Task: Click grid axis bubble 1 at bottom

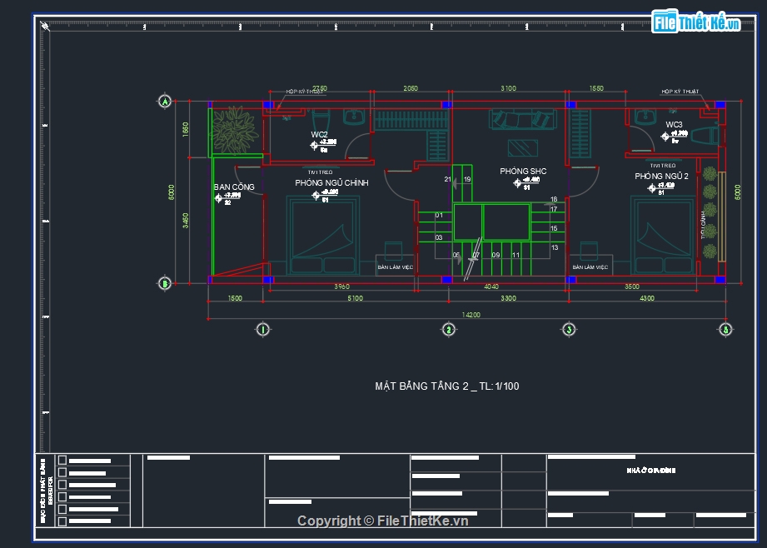Action: 262,330
